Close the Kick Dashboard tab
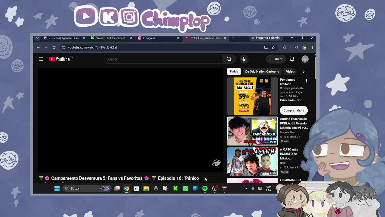The image size is (385, 217). (x=131, y=38)
